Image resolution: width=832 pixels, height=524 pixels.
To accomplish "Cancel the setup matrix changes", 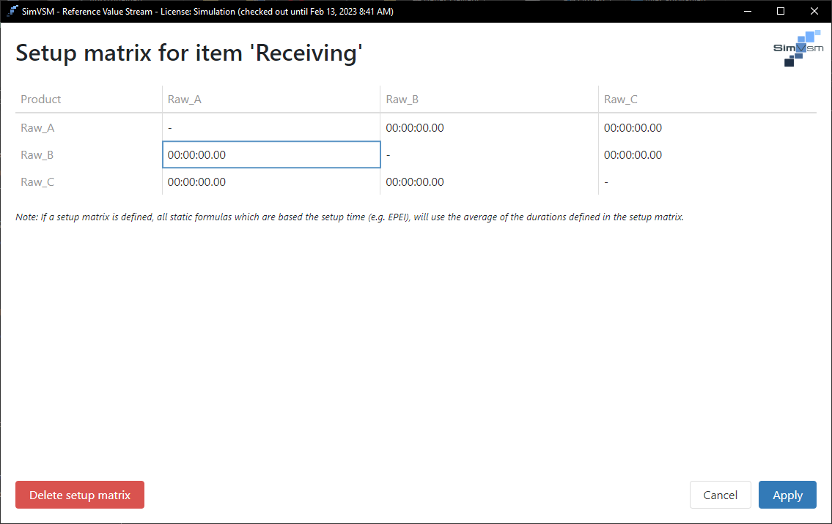I will tap(720, 495).
